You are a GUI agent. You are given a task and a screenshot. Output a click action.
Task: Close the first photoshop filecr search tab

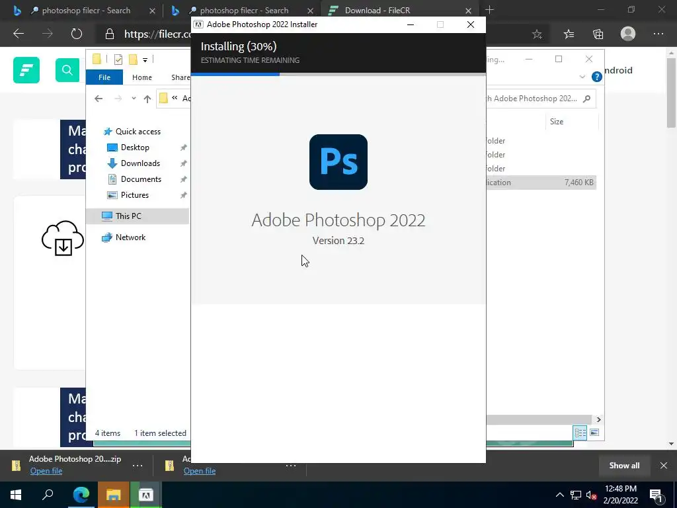[x=152, y=11]
